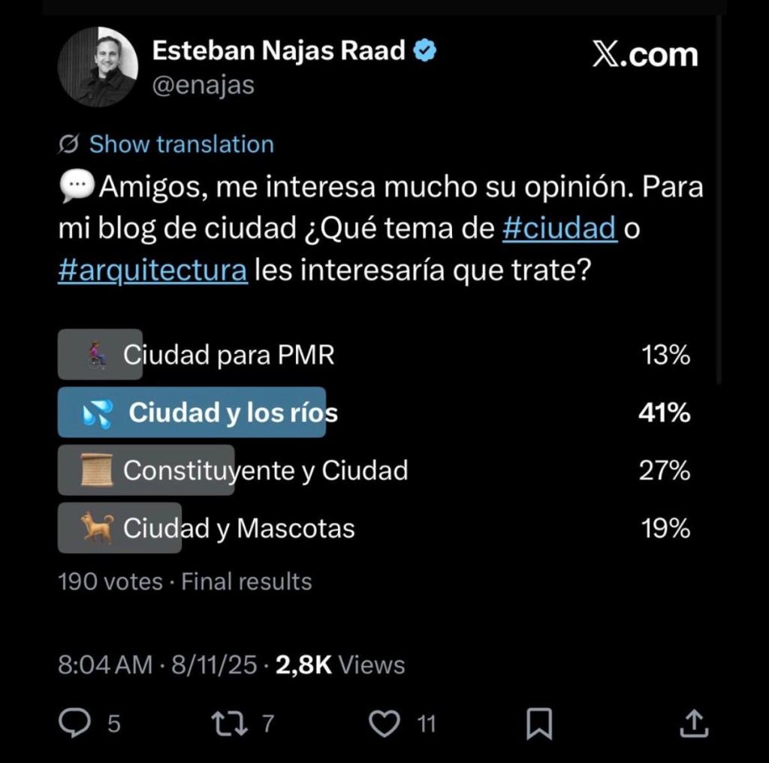769x763 pixels.
Task: Click Show translation link
Action: click(181, 144)
